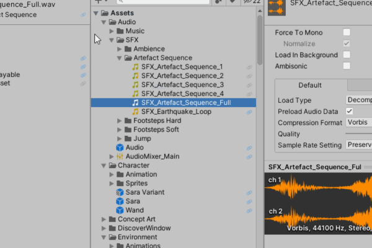Expand the Music folder

[112, 31]
